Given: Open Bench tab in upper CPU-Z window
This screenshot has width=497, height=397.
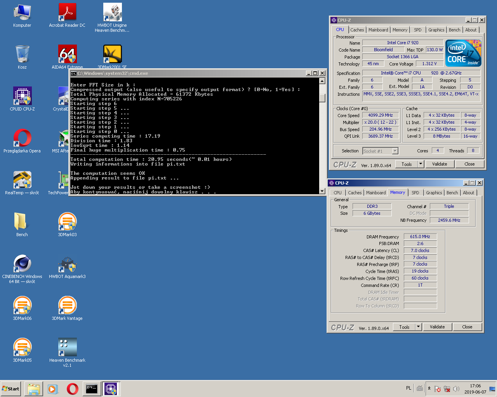Looking at the screenshot, I should click(x=454, y=30).
